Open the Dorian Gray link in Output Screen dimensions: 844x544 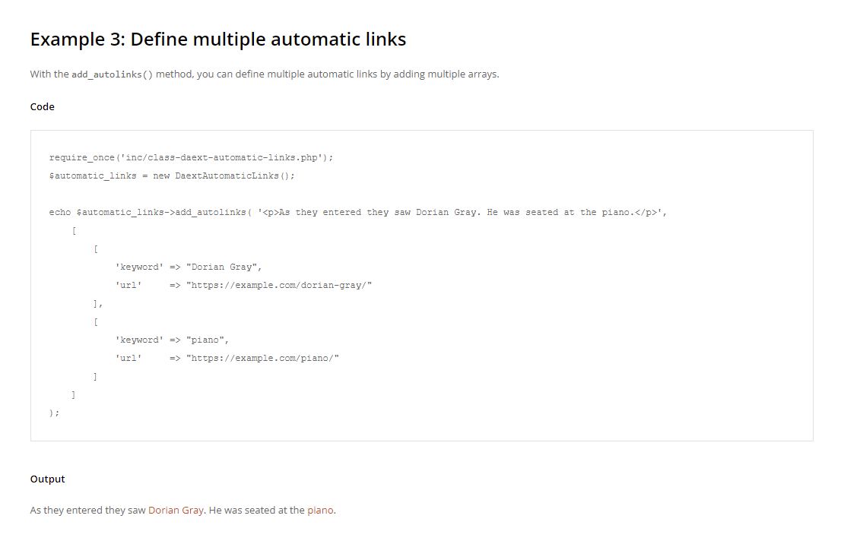point(175,510)
